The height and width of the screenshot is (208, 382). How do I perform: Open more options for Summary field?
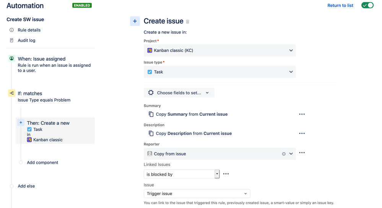tap(302, 114)
